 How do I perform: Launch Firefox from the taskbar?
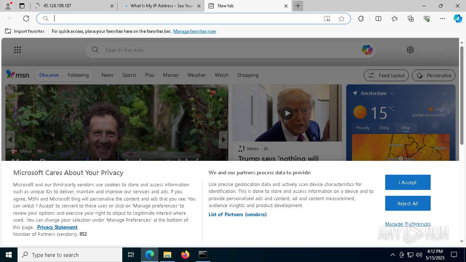coord(185,255)
